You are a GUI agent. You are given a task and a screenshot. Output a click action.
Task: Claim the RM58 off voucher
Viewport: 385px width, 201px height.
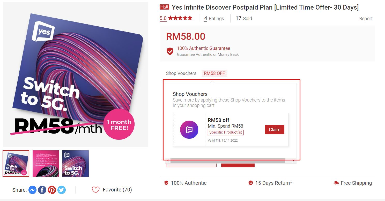click(274, 129)
